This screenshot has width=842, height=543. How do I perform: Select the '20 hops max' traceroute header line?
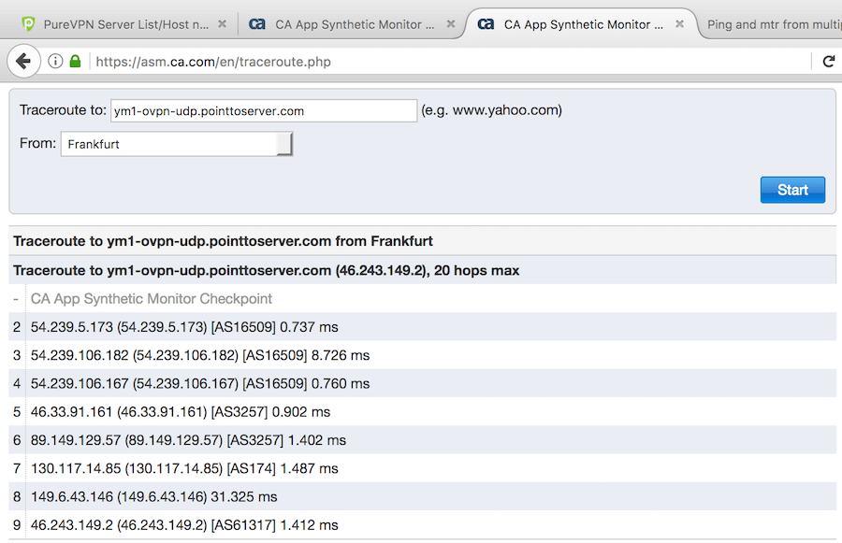pyautogui.click(x=267, y=270)
